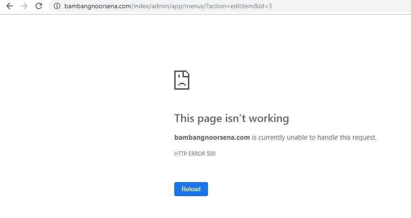Click the HTTP ERROR 500 text

point(195,154)
